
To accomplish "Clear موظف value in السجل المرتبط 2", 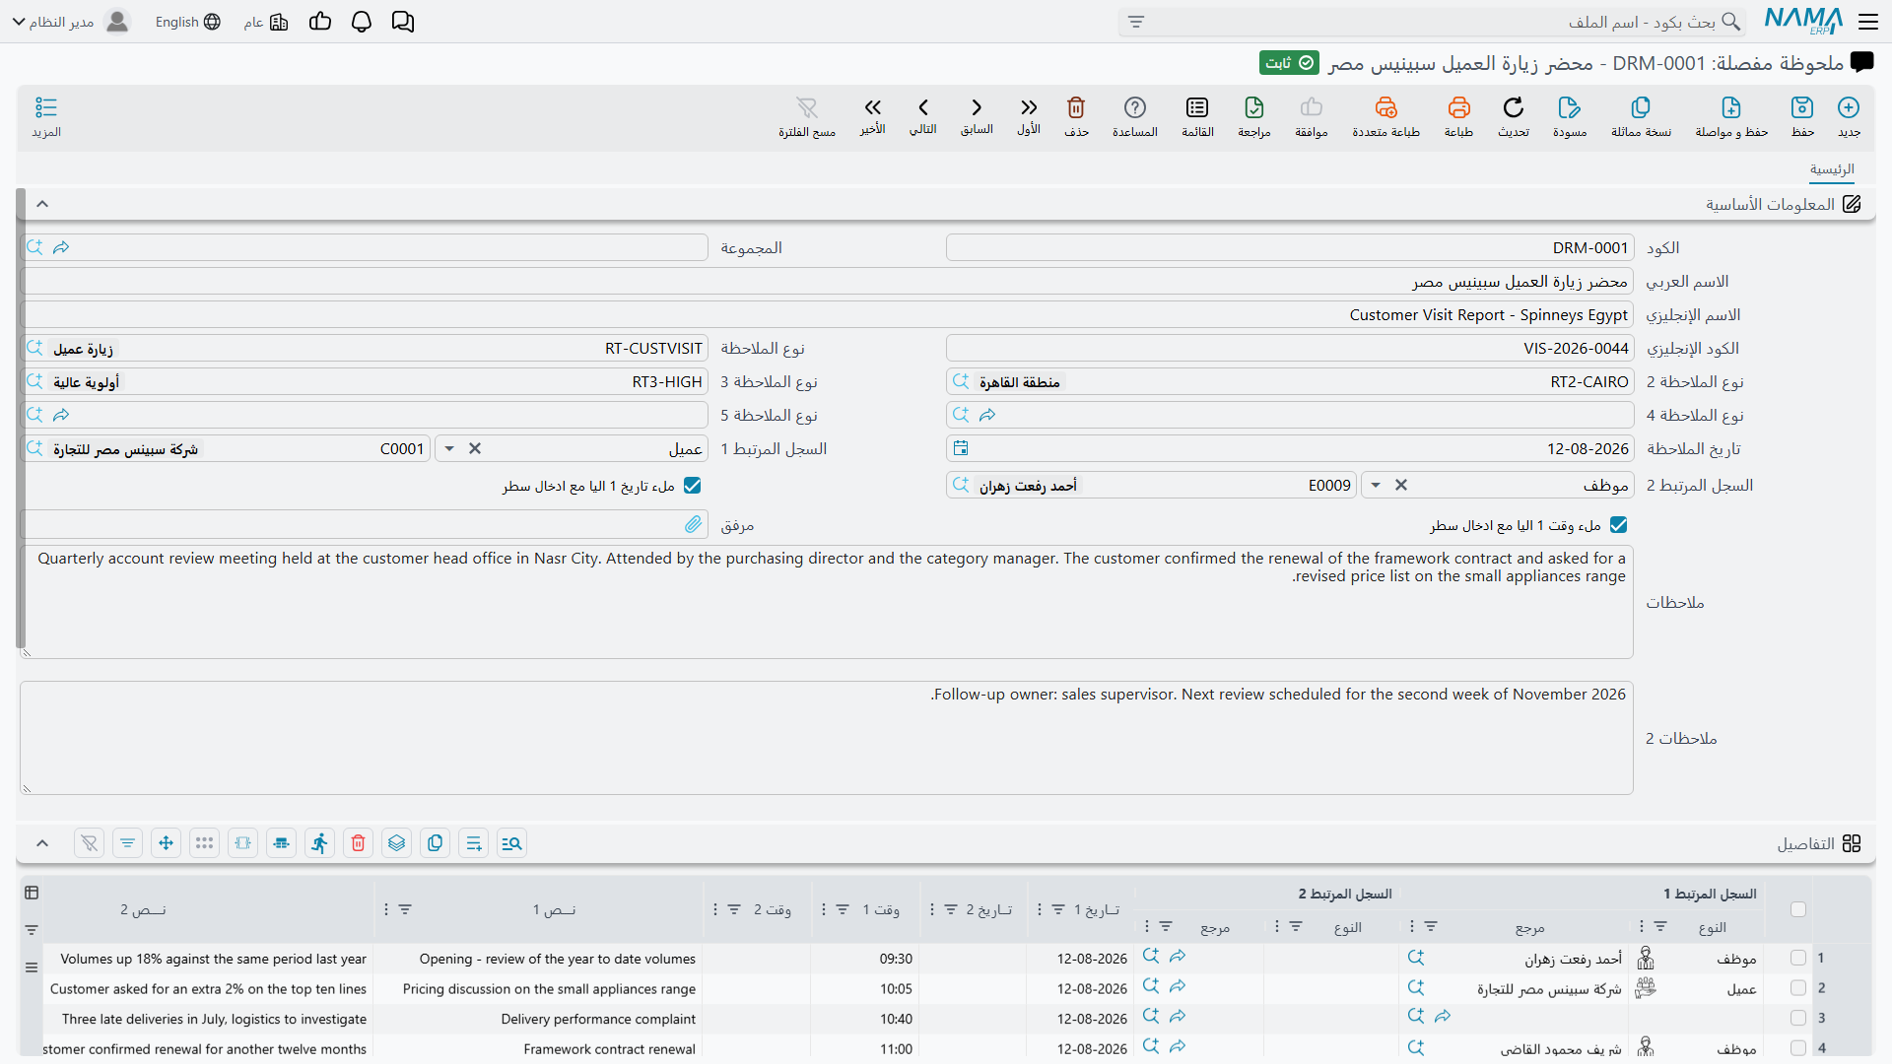I will (1401, 485).
